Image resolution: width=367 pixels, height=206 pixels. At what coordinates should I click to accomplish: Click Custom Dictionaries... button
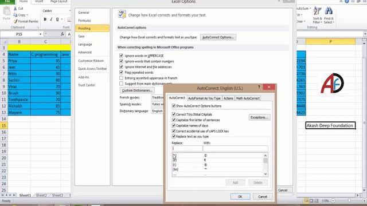point(137,90)
